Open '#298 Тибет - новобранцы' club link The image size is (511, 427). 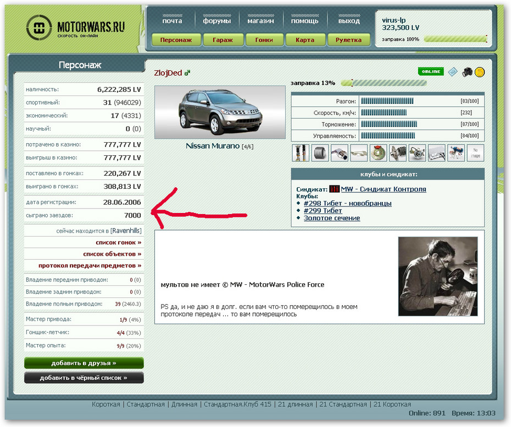point(348,204)
